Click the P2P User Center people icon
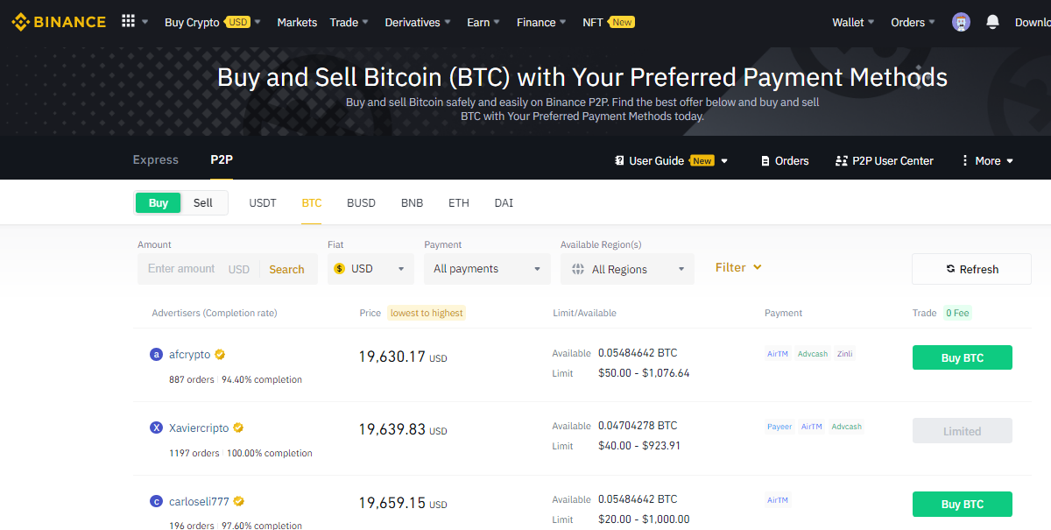The image size is (1051, 530). [843, 161]
